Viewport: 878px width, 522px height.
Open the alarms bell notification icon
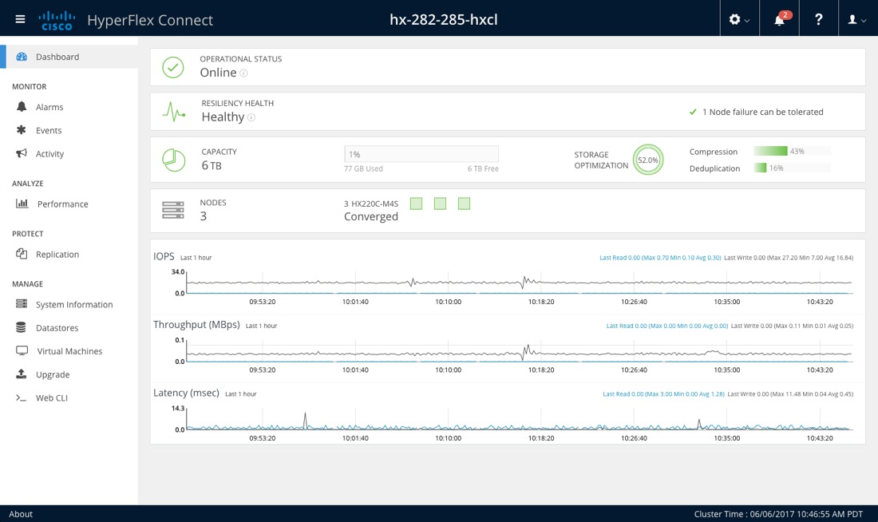[x=781, y=18]
